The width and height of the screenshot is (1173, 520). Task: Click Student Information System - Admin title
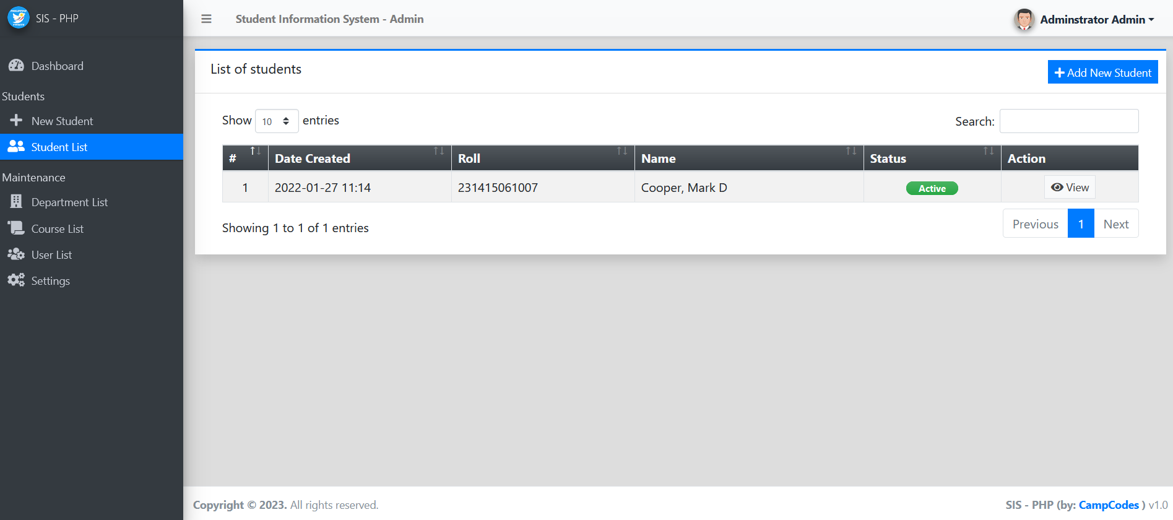[329, 19]
